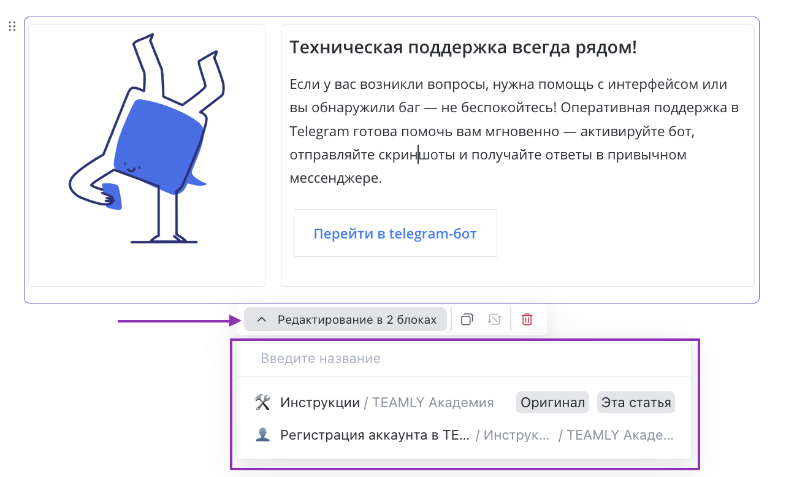Click 'Перейти в telegram-бот' link button
Image resolution: width=786 pixels, height=477 pixels.
click(x=395, y=233)
